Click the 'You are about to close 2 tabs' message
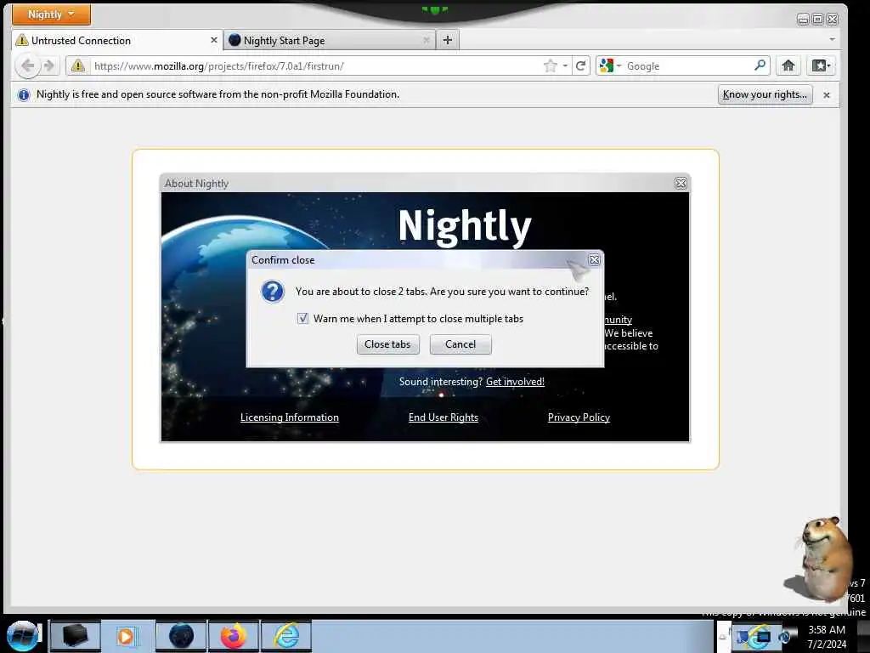 tap(442, 292)
